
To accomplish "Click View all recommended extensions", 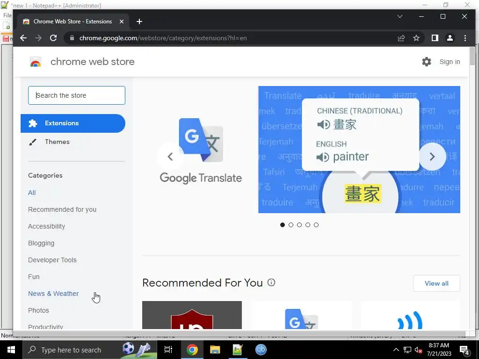I will pyautogui.click(x=436, y=283).
